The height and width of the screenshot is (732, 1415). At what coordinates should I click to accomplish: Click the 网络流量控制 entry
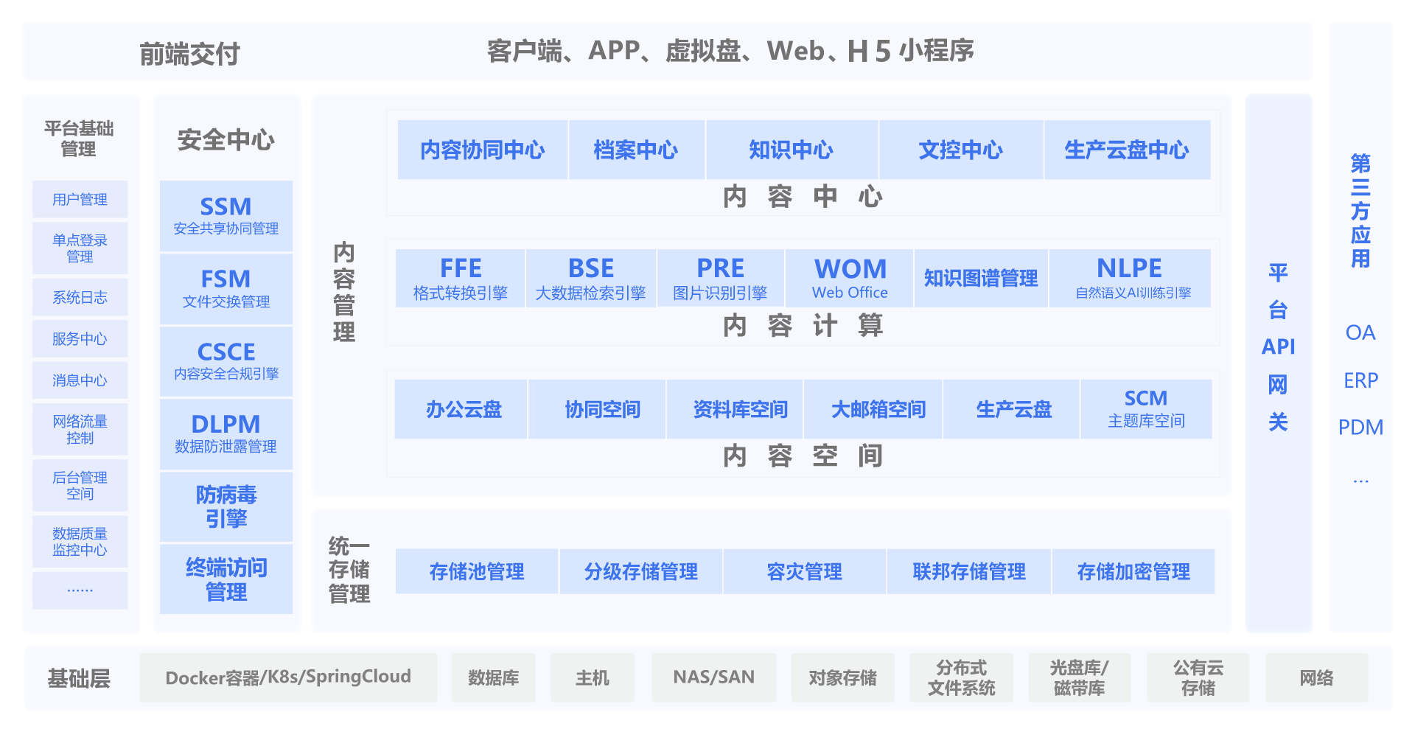80,429
